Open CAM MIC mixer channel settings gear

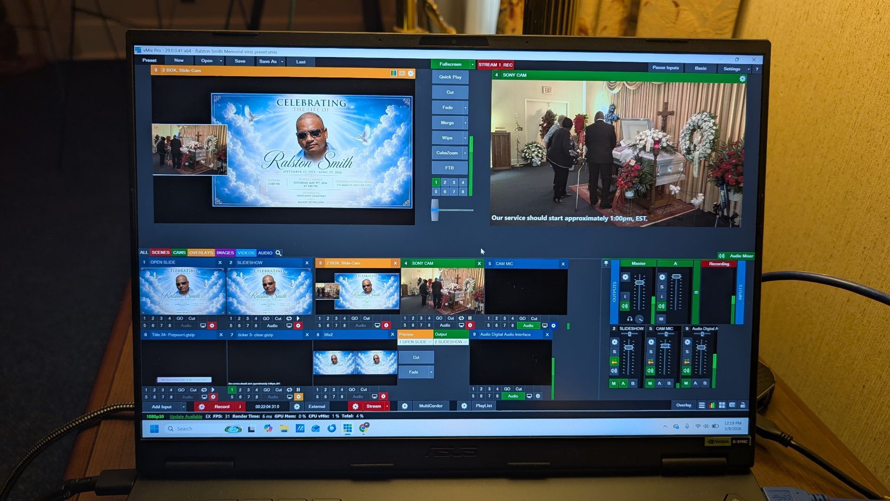pyautogui.click(x=651, y=342)
